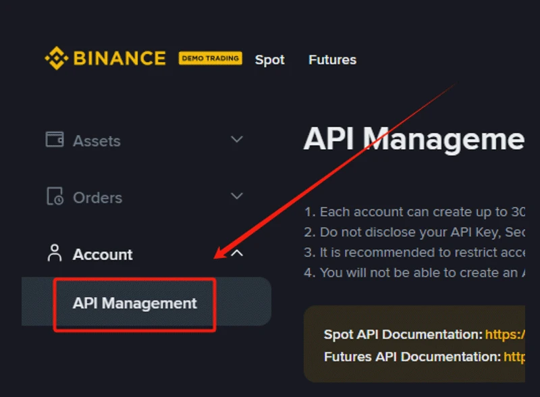Open the Futures menu
The height and width of the screenshot is (397, 540).
pyautogui.click(x=332, y=59)
